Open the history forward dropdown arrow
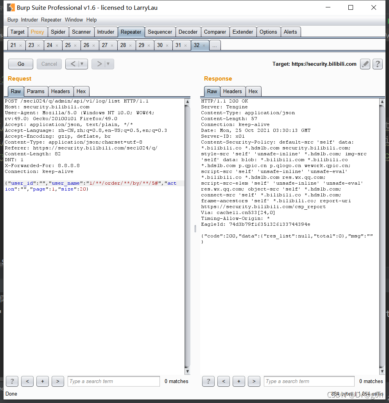This screenshot has height=403, width=389. (x=108, y=64)
